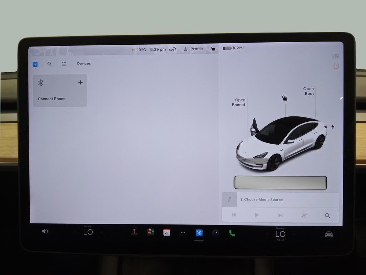Tap the 5:39 pm clock

158,49
